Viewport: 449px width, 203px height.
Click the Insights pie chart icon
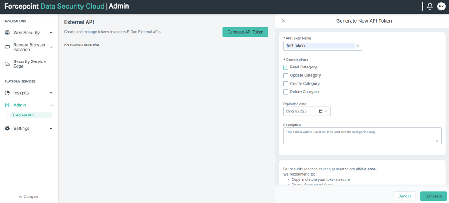[7, 93]
